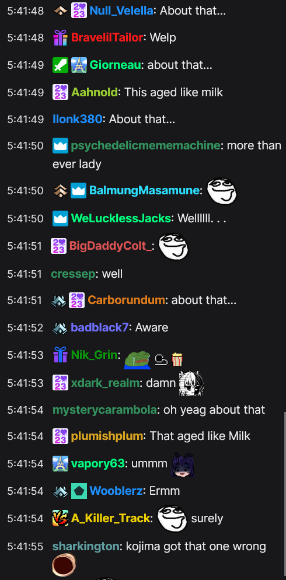Screen dimensions: 286x580
Task: Click the Prime crown badge by psychedelicmememachine
Action: click(60, 146)
